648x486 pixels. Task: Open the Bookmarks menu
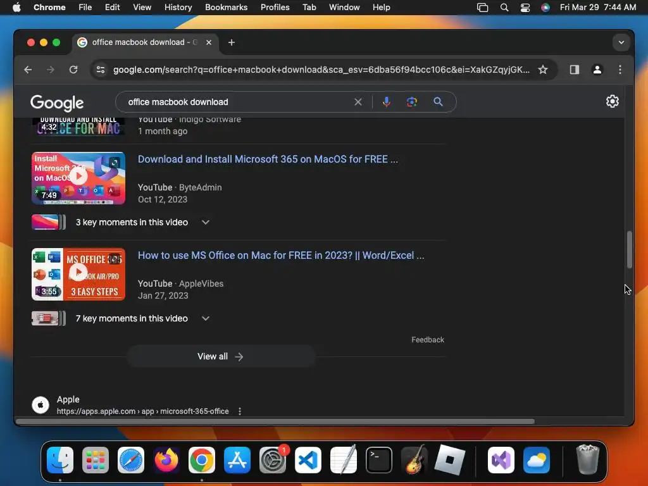(226, 8)
